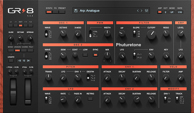194x113 pixels.
Task: Select the center OCT button
Action: [20, 26]
